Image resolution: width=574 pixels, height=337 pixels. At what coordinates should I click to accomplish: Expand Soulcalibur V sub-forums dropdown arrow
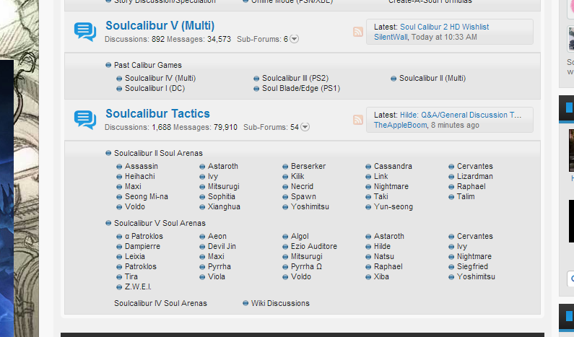(x=295, y=39)
